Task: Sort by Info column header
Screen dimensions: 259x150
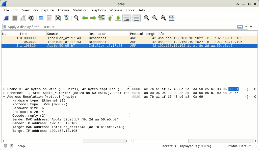Action: (x=207, y=34)
